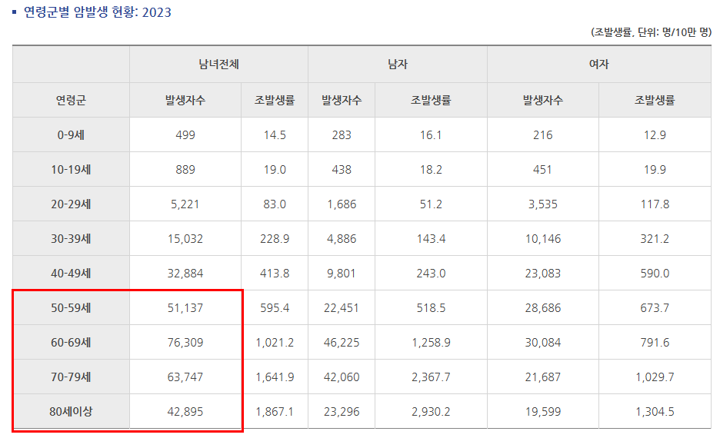Click the value 16.1 cell

point(431,134)
